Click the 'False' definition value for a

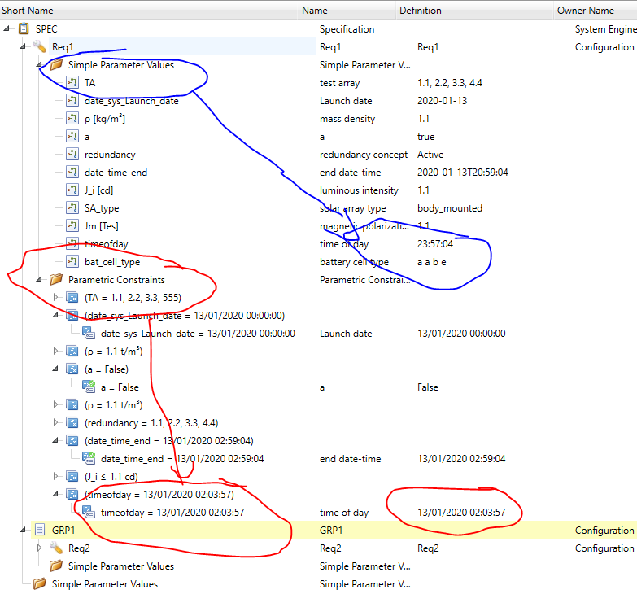[x=428, y=387]
